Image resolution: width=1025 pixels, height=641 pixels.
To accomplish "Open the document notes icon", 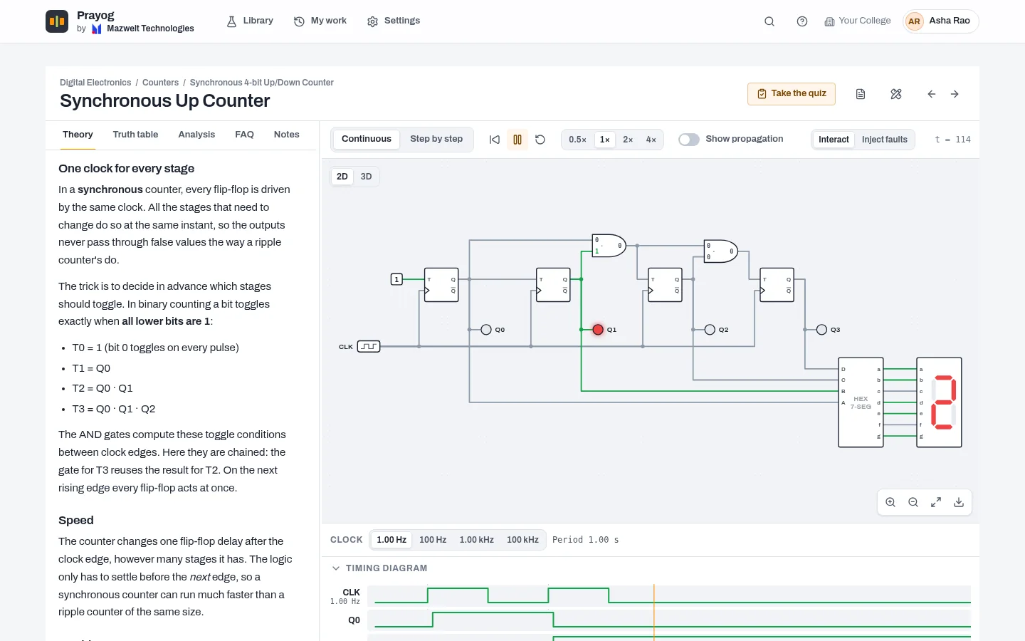I will 861,94.
